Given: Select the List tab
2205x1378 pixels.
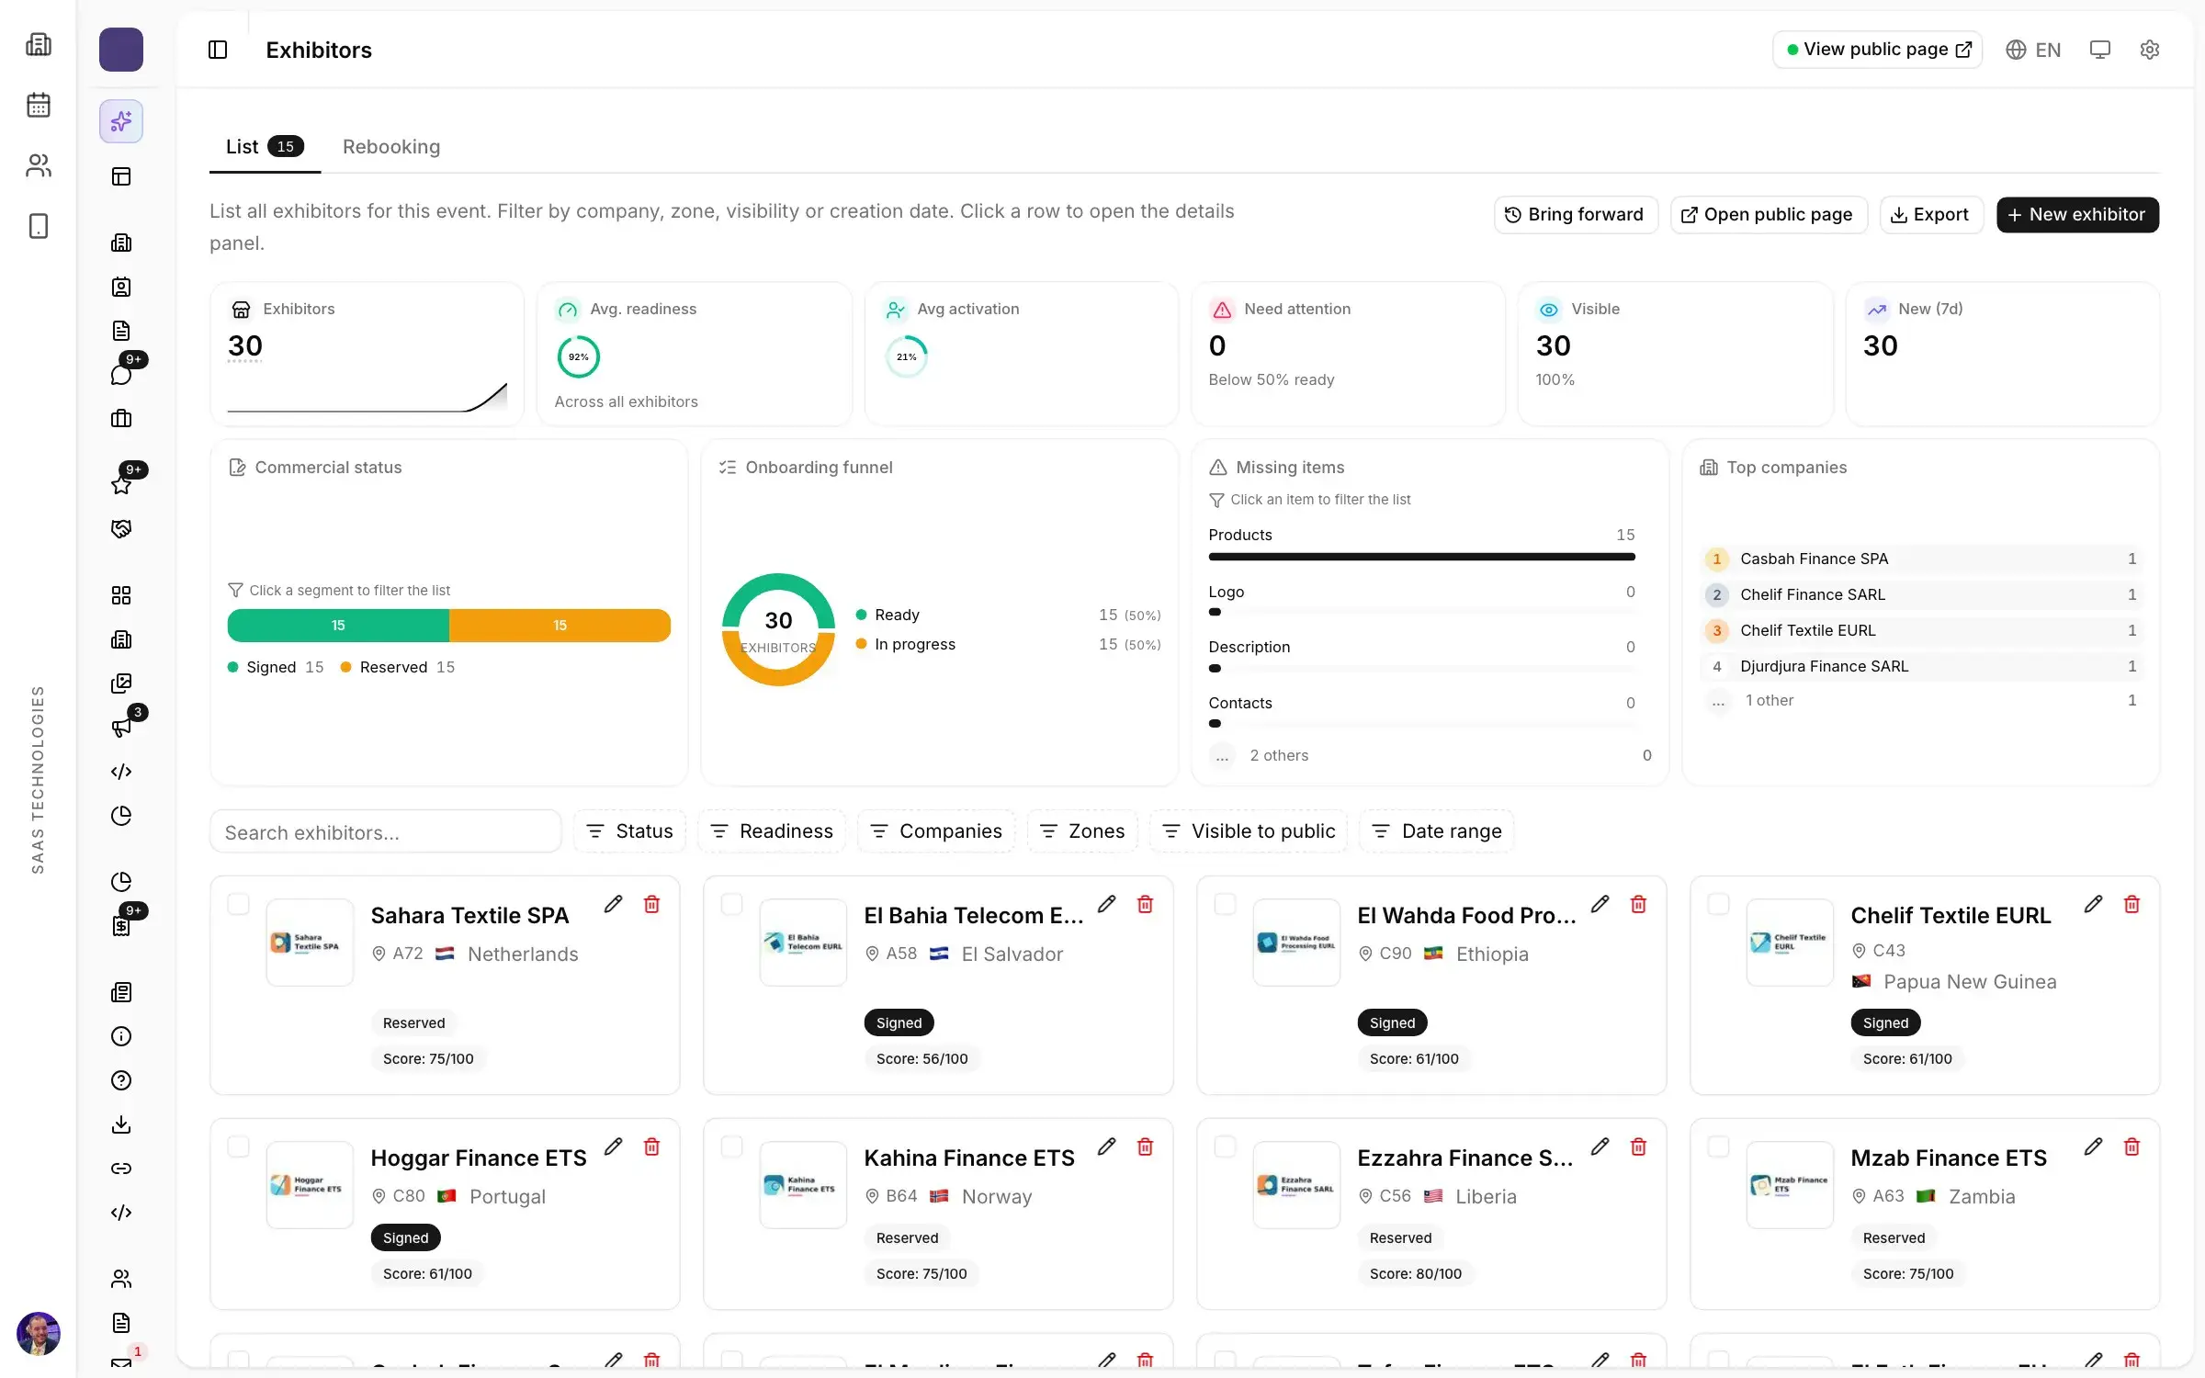Looking at the screenshot, I should 265,147.
